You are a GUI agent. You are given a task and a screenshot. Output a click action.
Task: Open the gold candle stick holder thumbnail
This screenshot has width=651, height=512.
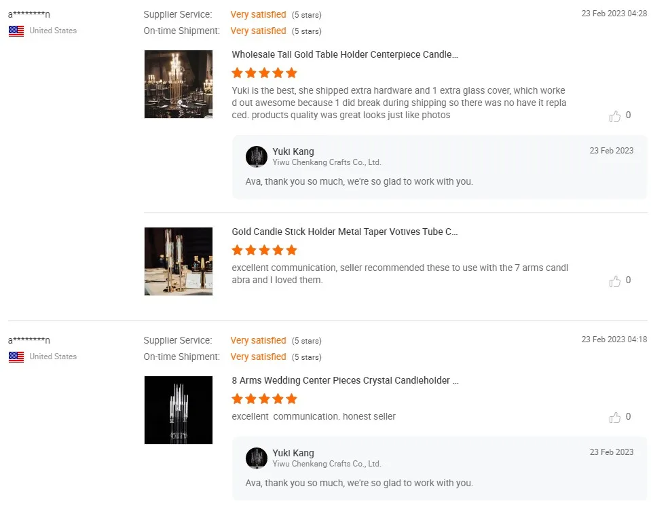[179, 261]
